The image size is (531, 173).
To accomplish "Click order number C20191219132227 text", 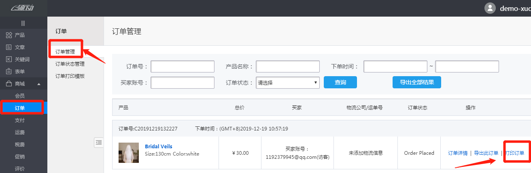I will point(156,128).
